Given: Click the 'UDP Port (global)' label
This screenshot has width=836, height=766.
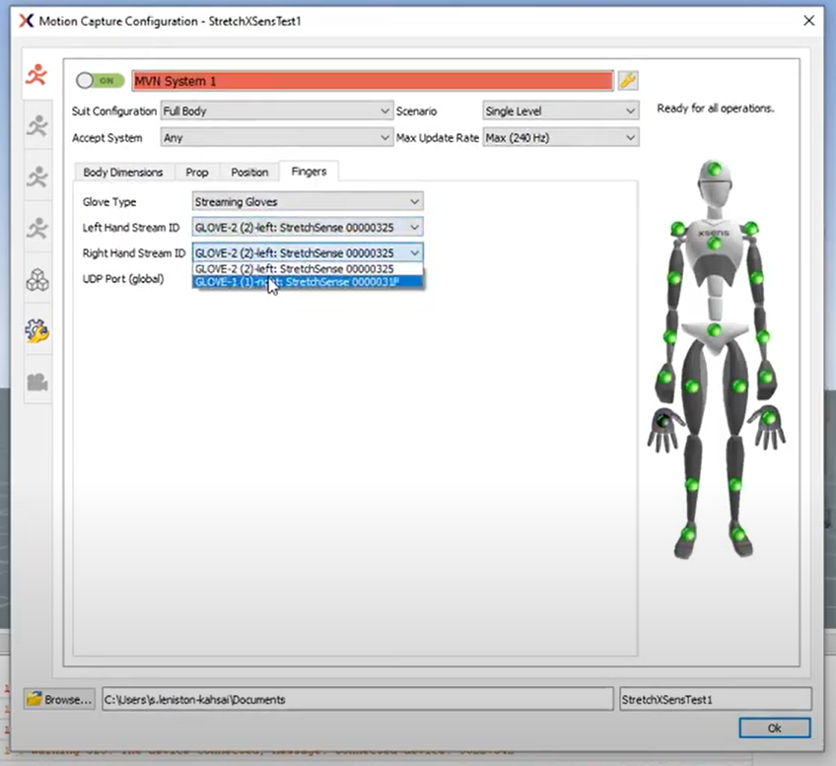Looking at the screenshot, I should (x=123, y=279).
